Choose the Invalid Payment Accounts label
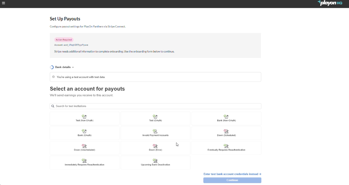Viewport: 349px width, 185px height. (155, 135)
